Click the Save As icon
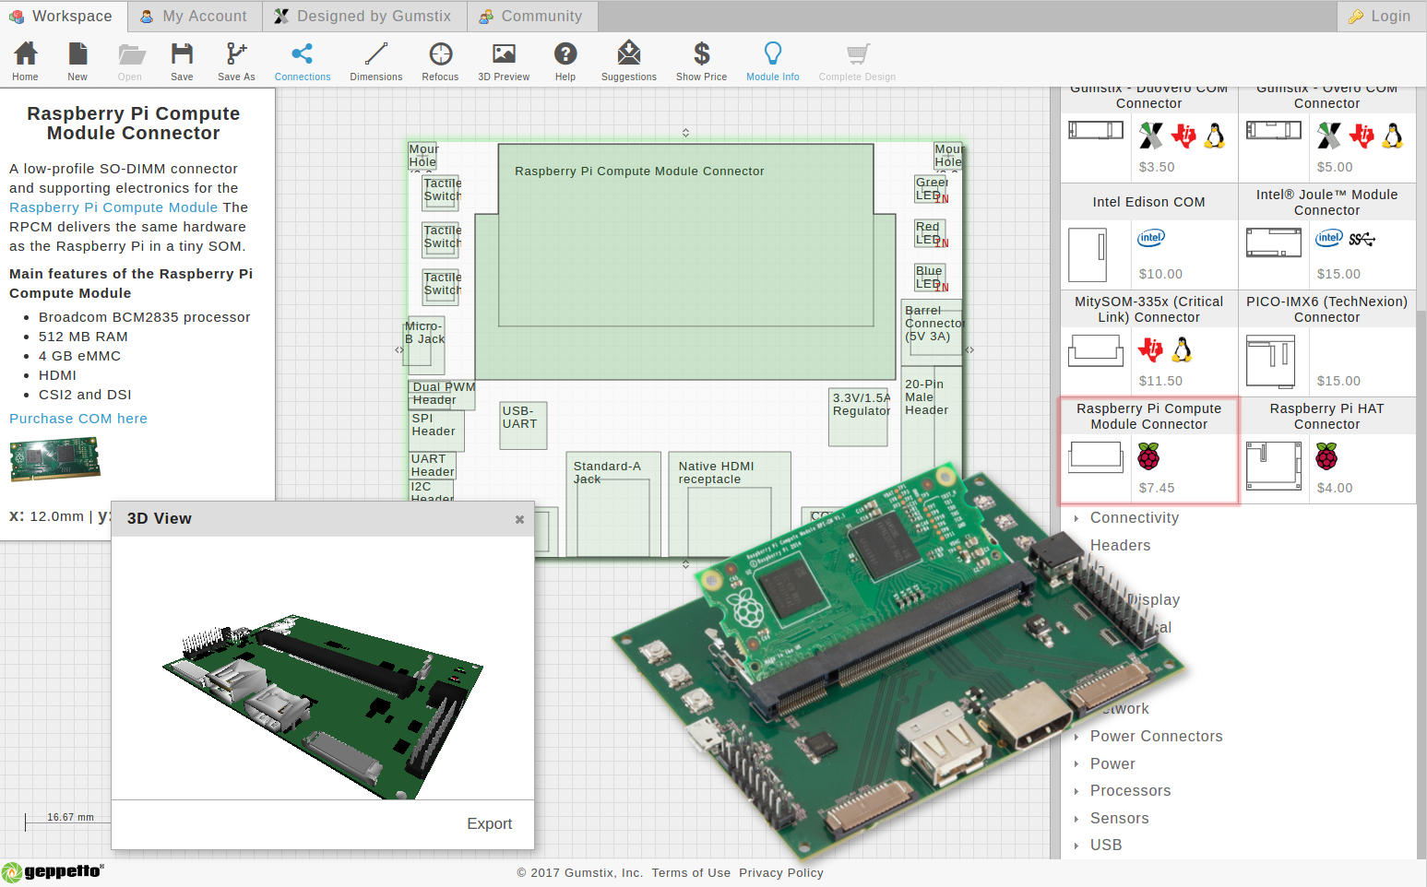The image size is (1427, 887). tap(236, 62)
